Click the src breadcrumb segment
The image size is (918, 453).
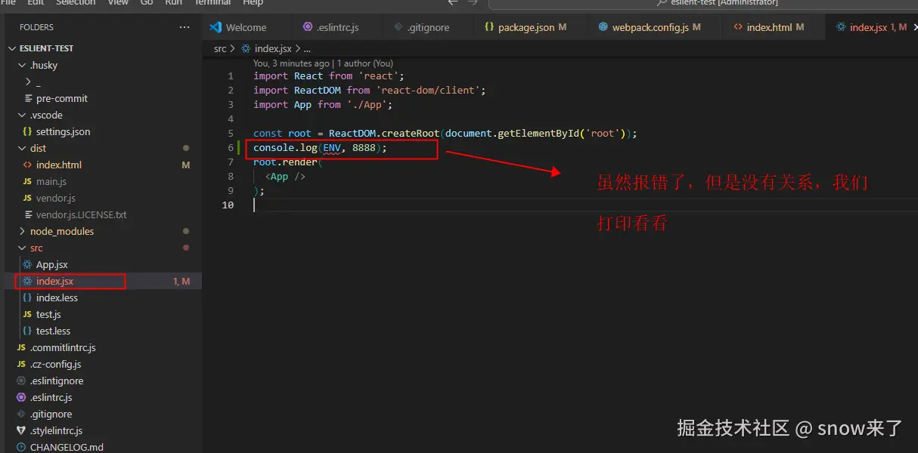point(220,48)
